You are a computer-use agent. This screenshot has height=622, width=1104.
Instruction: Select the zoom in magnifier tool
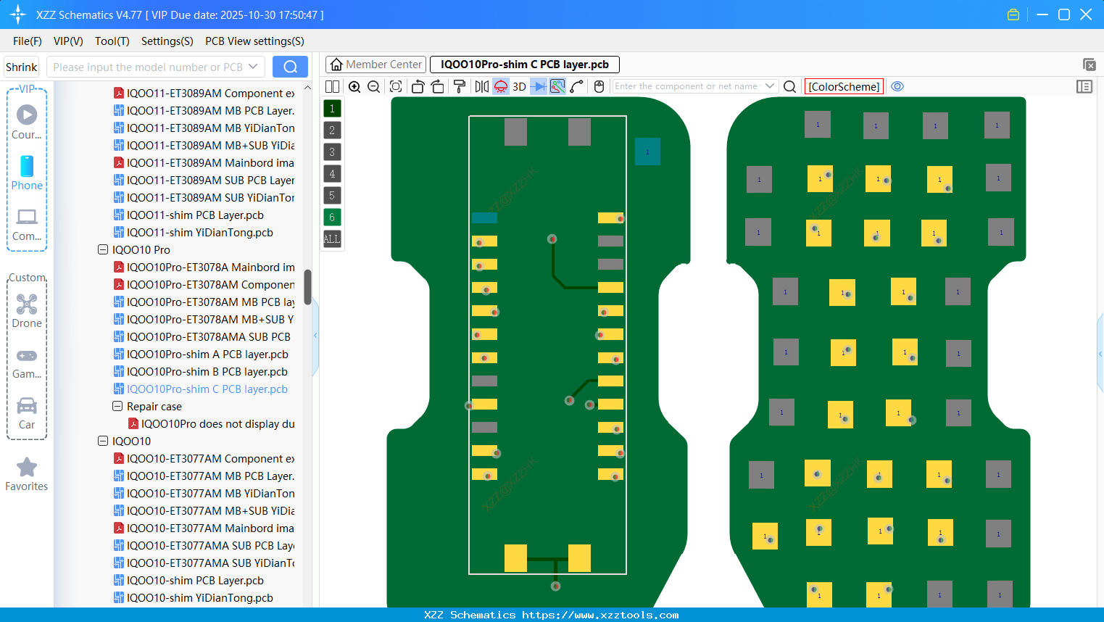point(354,86)
